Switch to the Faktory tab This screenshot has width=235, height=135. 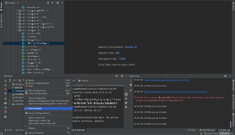pyautogui.click(x=83, y=81)
